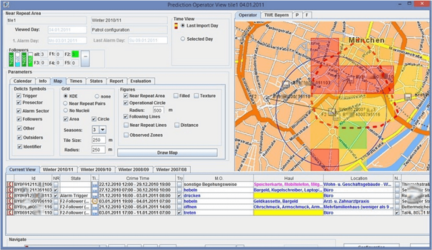This screenshot has height=250, width=432.
Task: Enable the Filled checkbox
Action: point(176,96)
